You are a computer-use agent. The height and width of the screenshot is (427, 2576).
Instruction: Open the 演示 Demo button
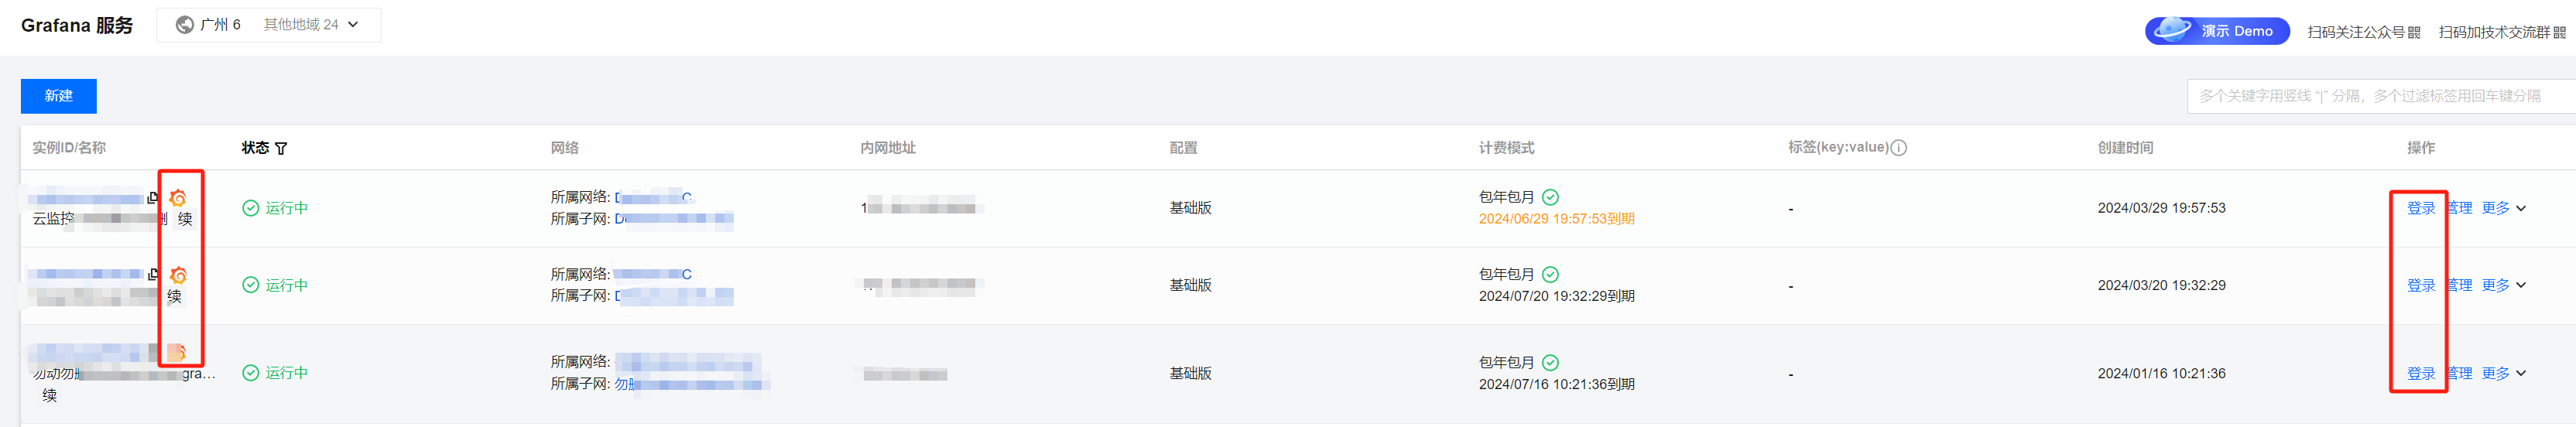pyautogui.click(x=2217, y=31)
